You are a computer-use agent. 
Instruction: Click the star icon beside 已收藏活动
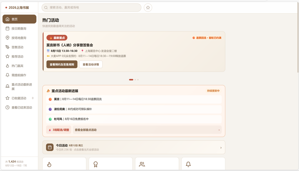[x=7, y=98]
